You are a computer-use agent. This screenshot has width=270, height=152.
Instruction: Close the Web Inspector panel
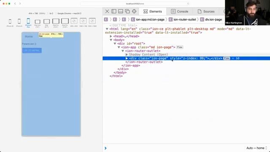107,11
